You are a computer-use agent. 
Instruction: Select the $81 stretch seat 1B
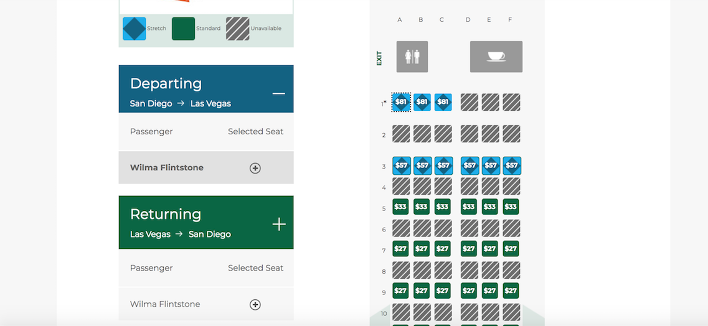(x=422, y=102)
